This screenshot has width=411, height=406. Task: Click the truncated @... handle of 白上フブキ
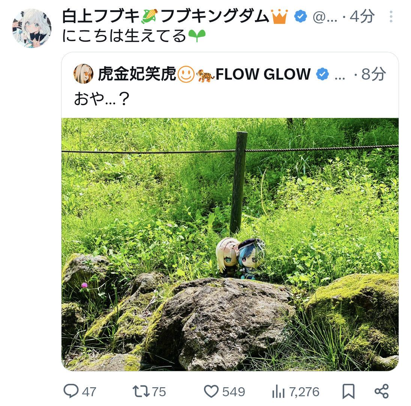coord(325,17)
